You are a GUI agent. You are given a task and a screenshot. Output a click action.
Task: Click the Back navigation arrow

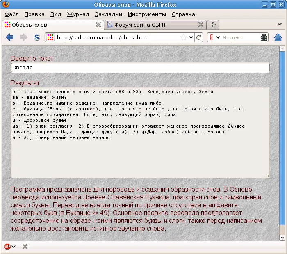pos(10,38)
